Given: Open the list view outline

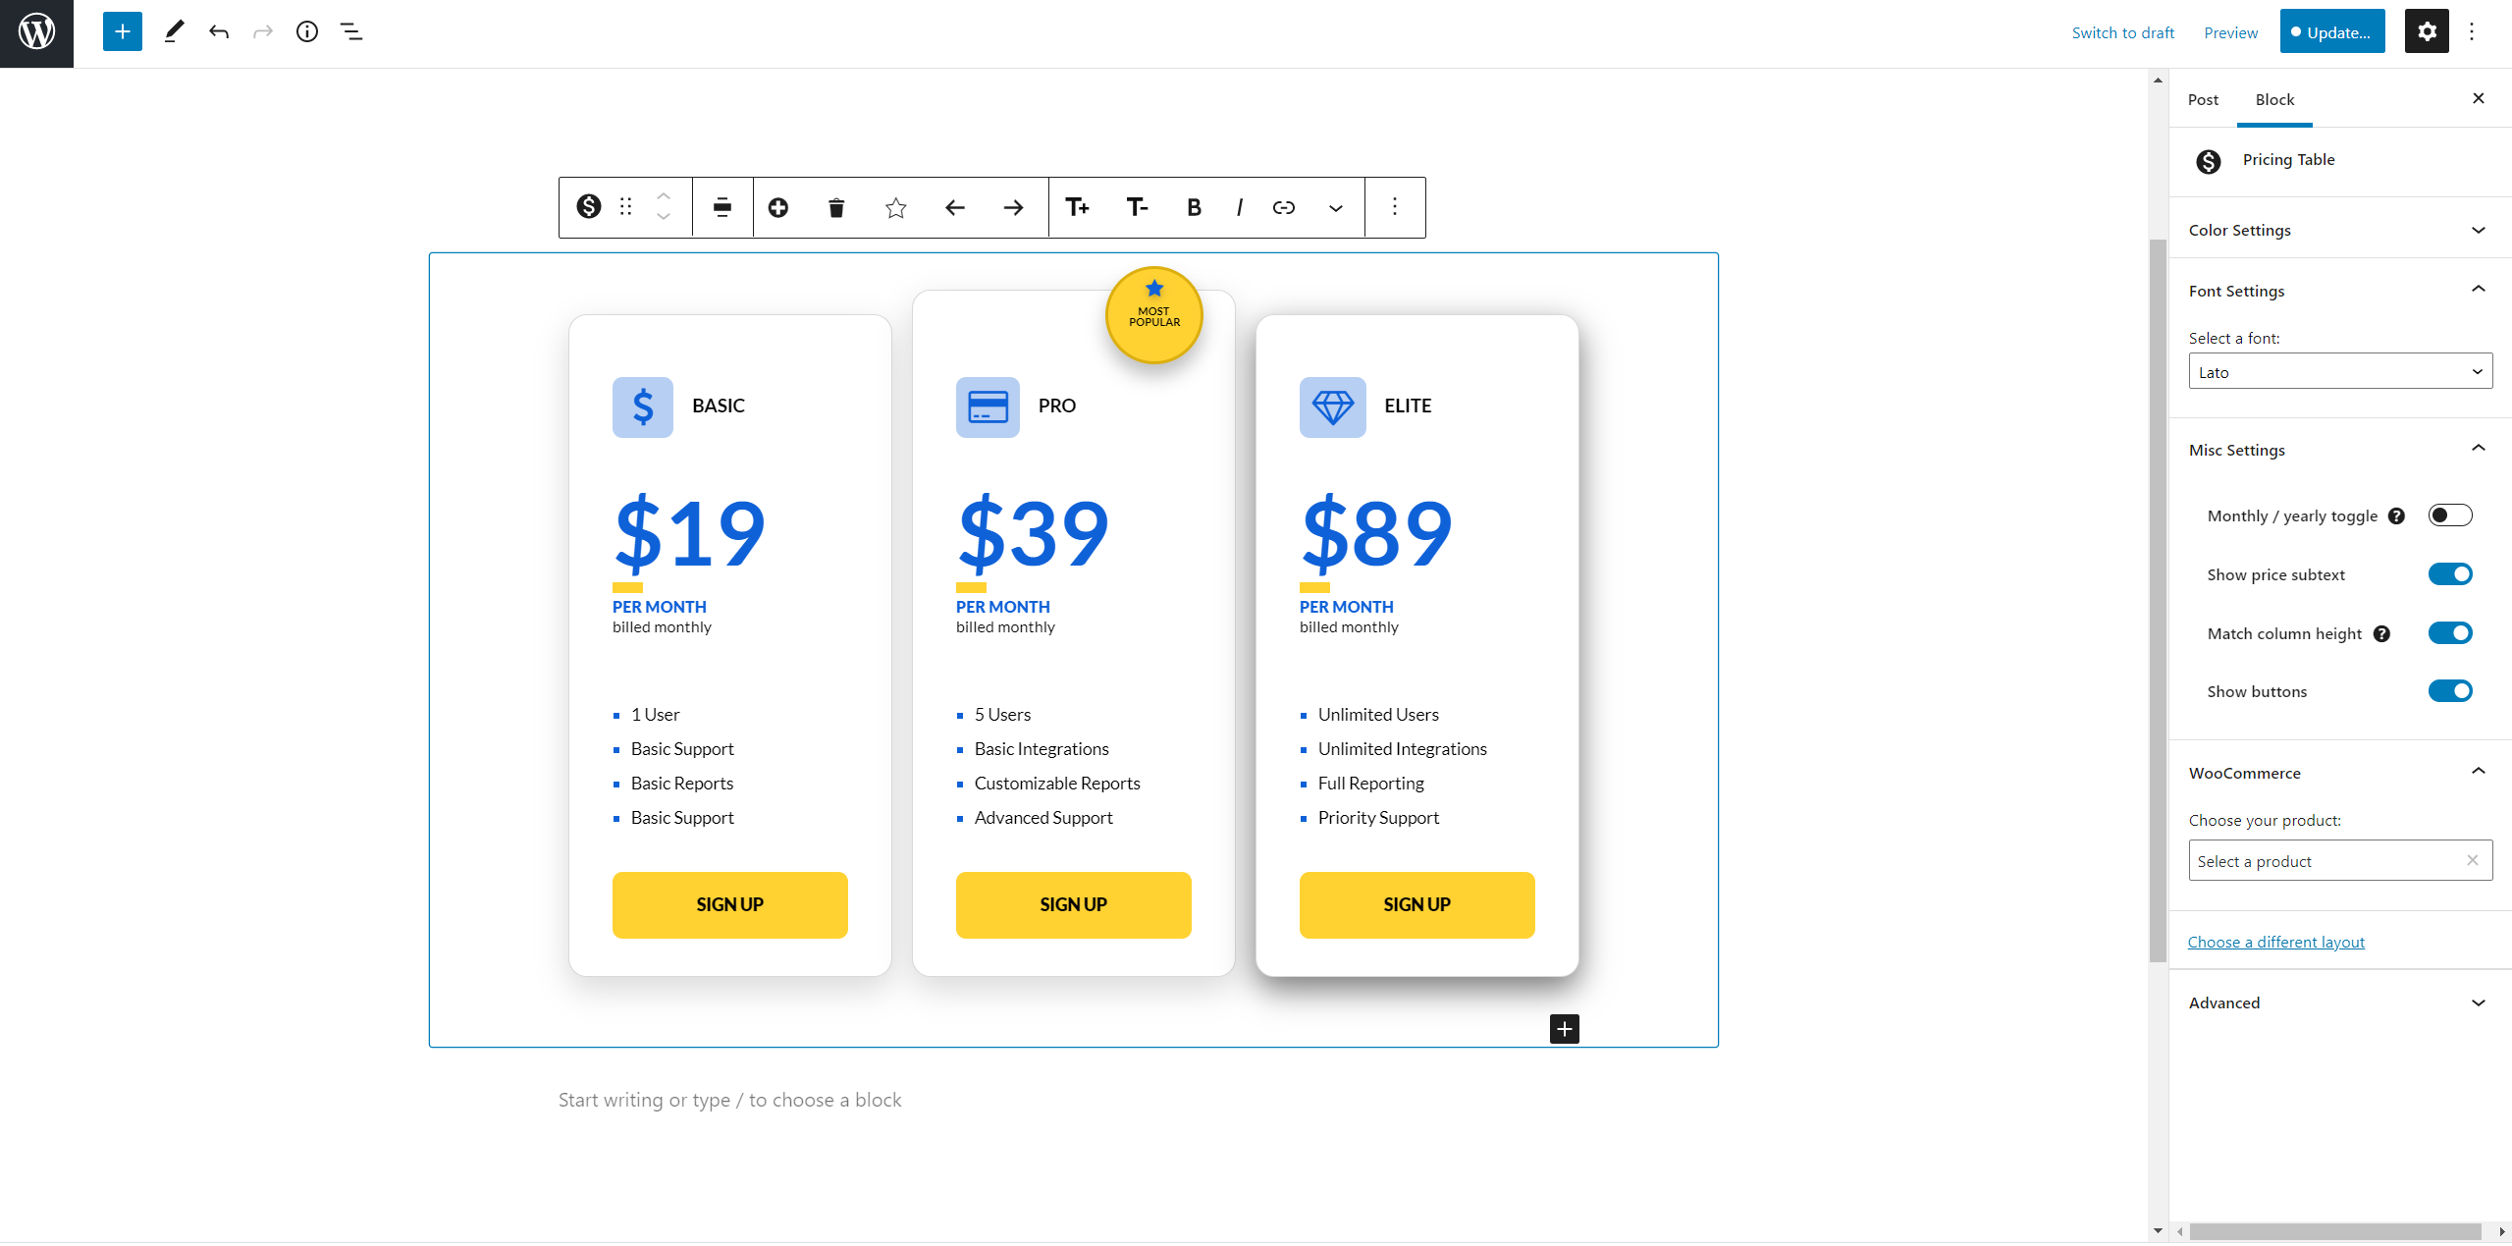Looking at the screenshot, I should point(351,32).
